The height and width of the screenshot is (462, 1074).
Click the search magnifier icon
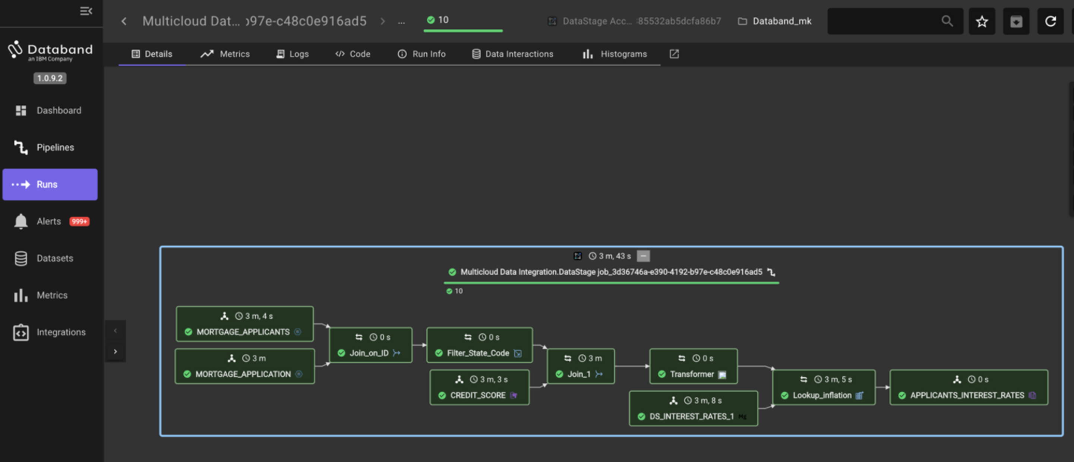pyautogui.click(x=947, y=21)
